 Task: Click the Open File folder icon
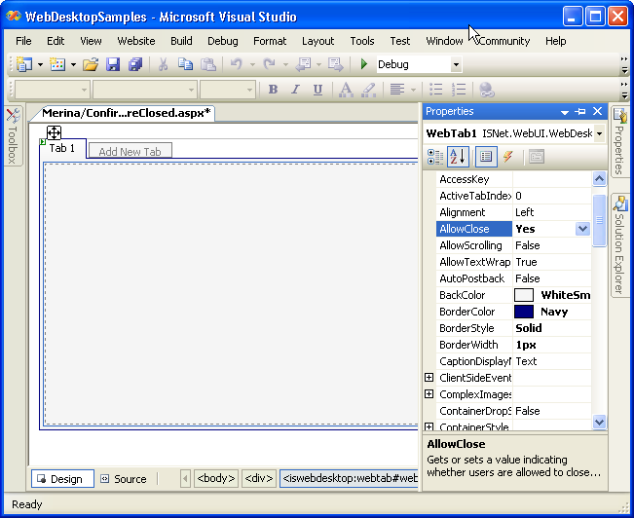pyautogui.click(x=91, y=64)
